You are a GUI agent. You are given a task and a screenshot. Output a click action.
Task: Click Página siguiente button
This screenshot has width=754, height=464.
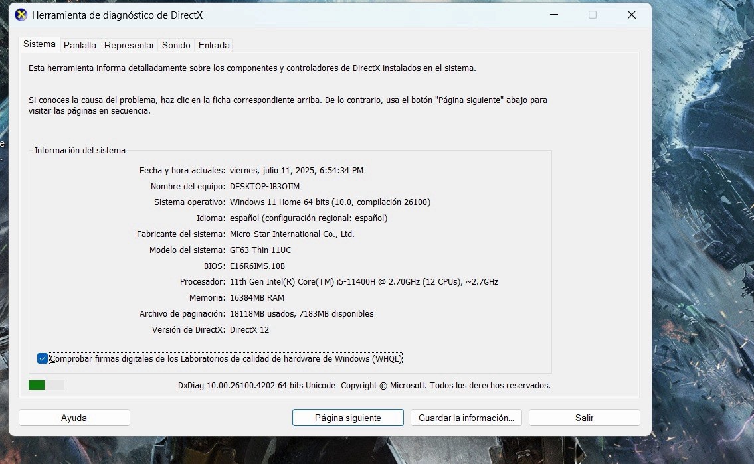click(347, 418)
